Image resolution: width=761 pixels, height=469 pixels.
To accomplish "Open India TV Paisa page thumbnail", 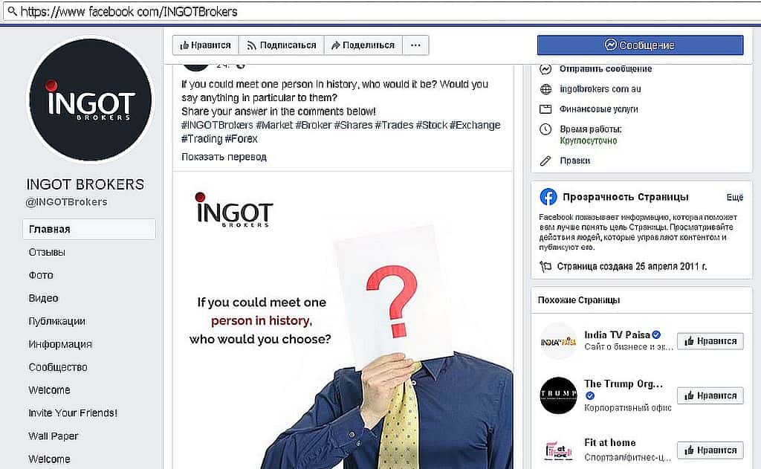I will [558, 341].
